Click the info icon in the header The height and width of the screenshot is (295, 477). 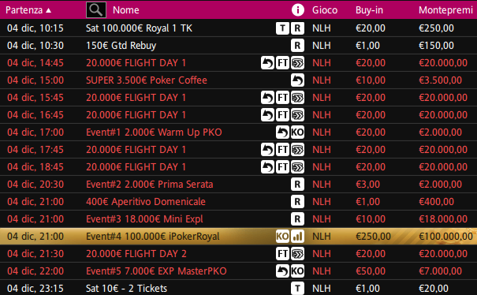297,10
